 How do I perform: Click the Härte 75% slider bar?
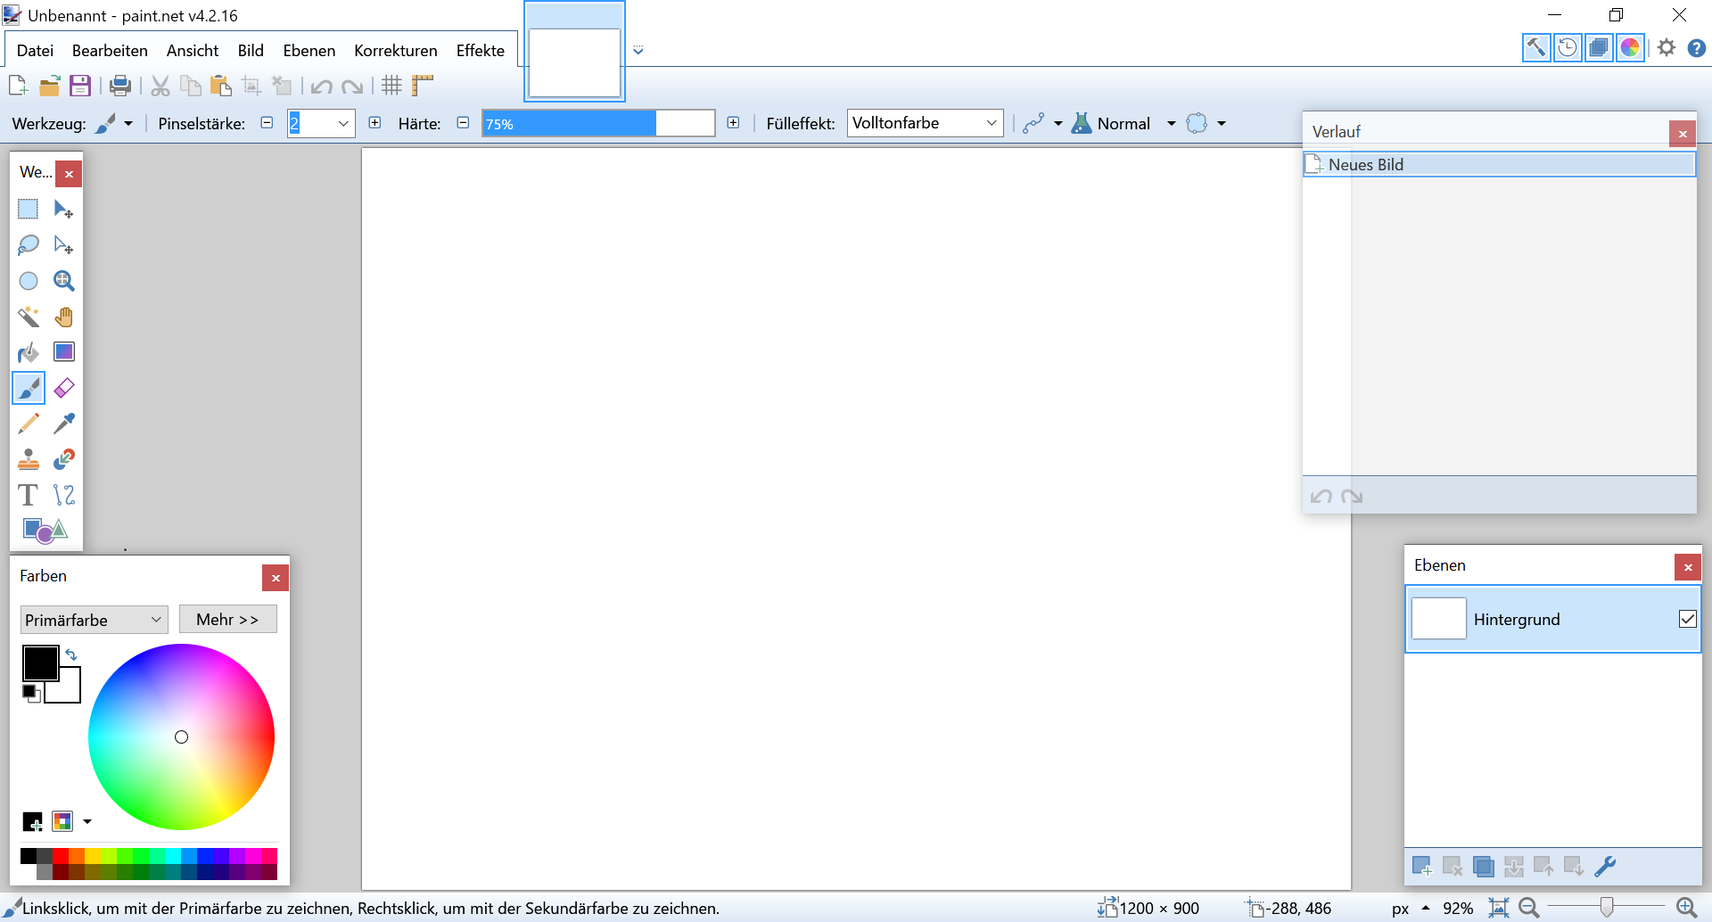pos(598,124)
